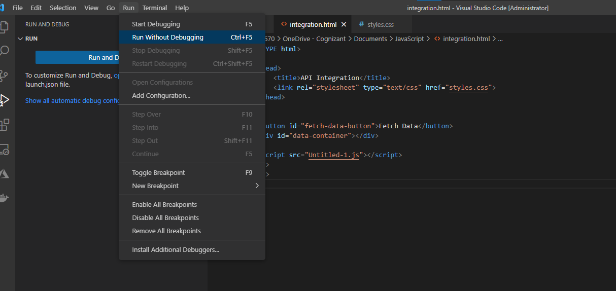Click the "data-container" id value in code
This screenshot has width=616, height=291.
321,136
